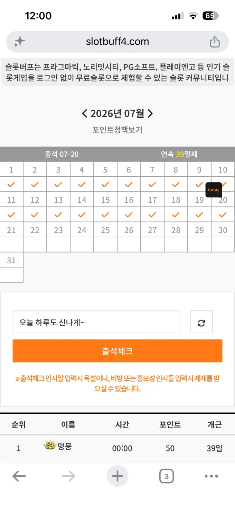The image size is (235, 510).
Task: Go to next month with right chevron
Action: pyautogui.click(x=150, y=113)
